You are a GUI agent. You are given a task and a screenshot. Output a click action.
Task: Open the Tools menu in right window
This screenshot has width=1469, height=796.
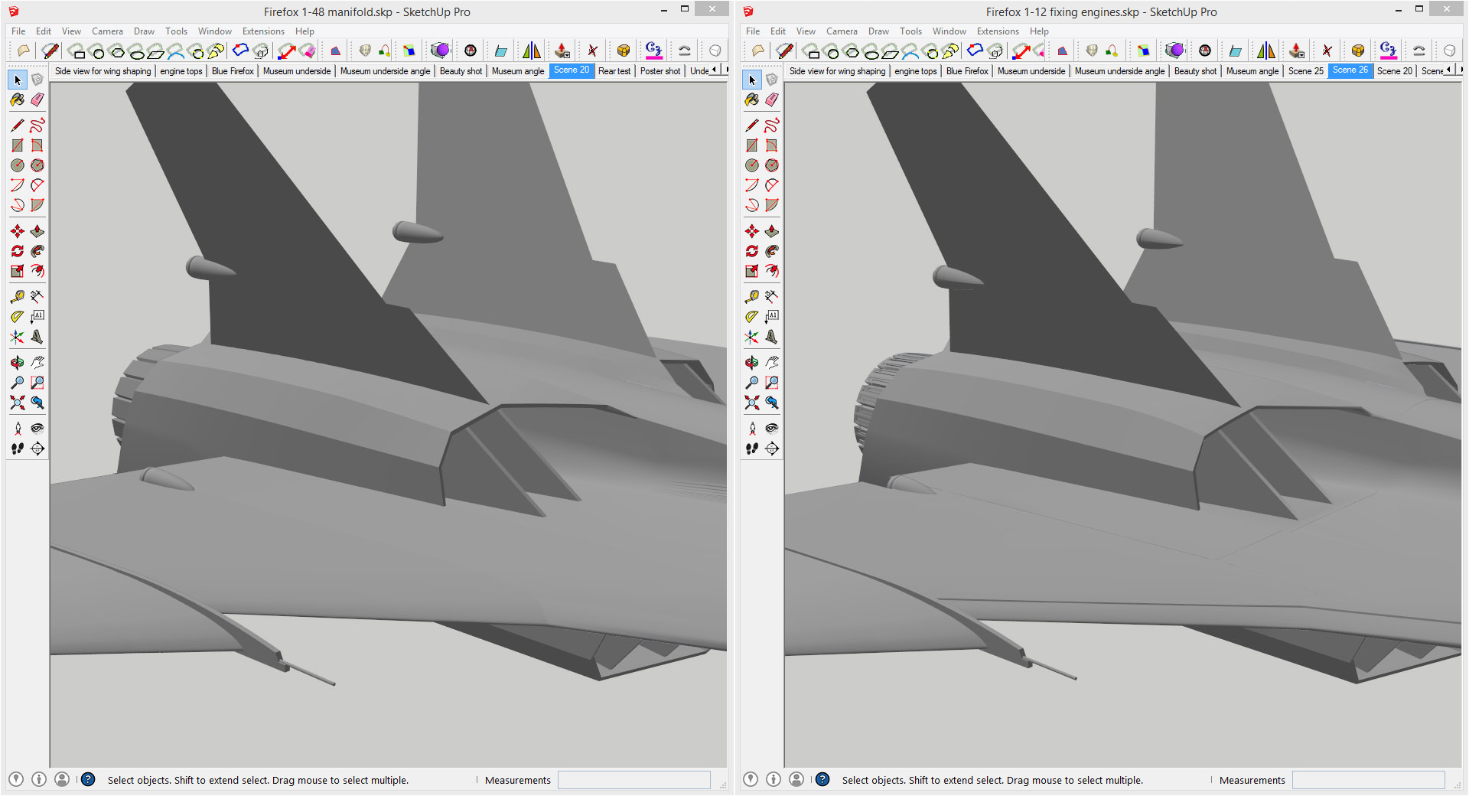pyautogui.click(x=910, y=31)
